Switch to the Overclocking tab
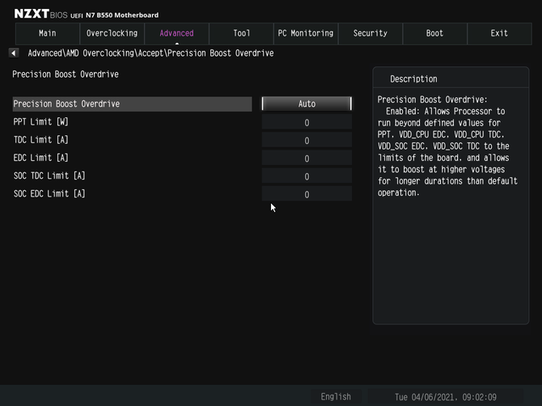Image resolution: width=542 pixels, height=406 pixels. click(x=112, y=33)
